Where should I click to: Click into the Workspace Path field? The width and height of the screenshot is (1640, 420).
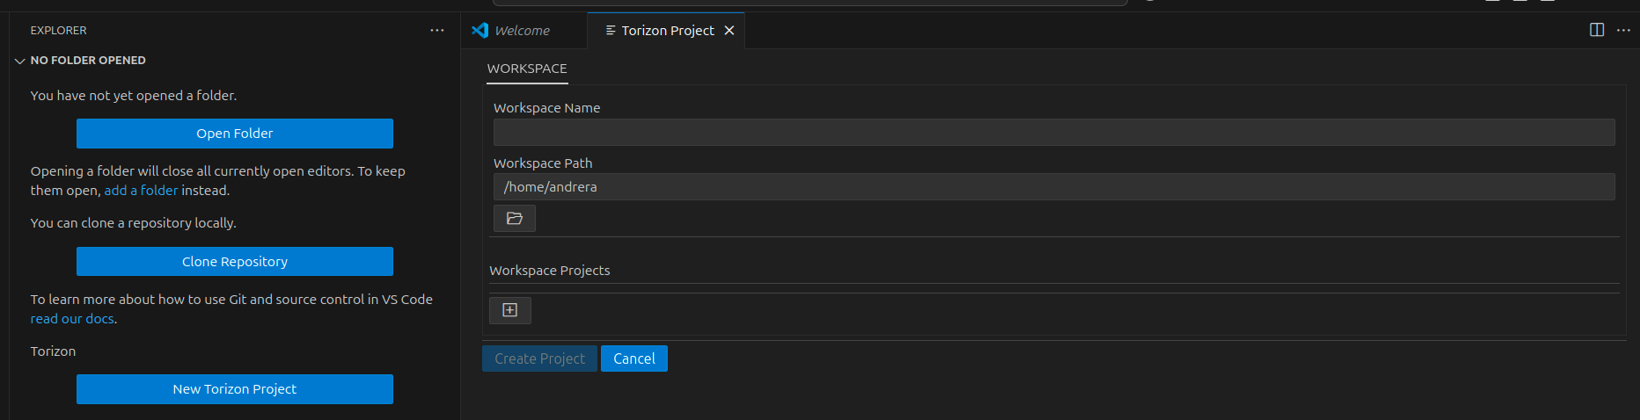[1054, 187]
